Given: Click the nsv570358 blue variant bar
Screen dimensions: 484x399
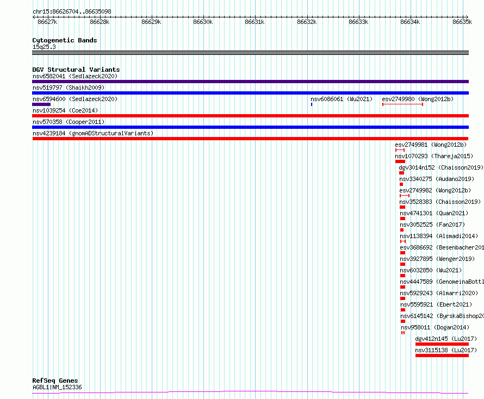Looking at the screenshot, I should point(250,127).
